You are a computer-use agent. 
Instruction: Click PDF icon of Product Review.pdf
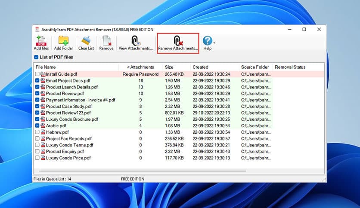[x=43, y=93]
